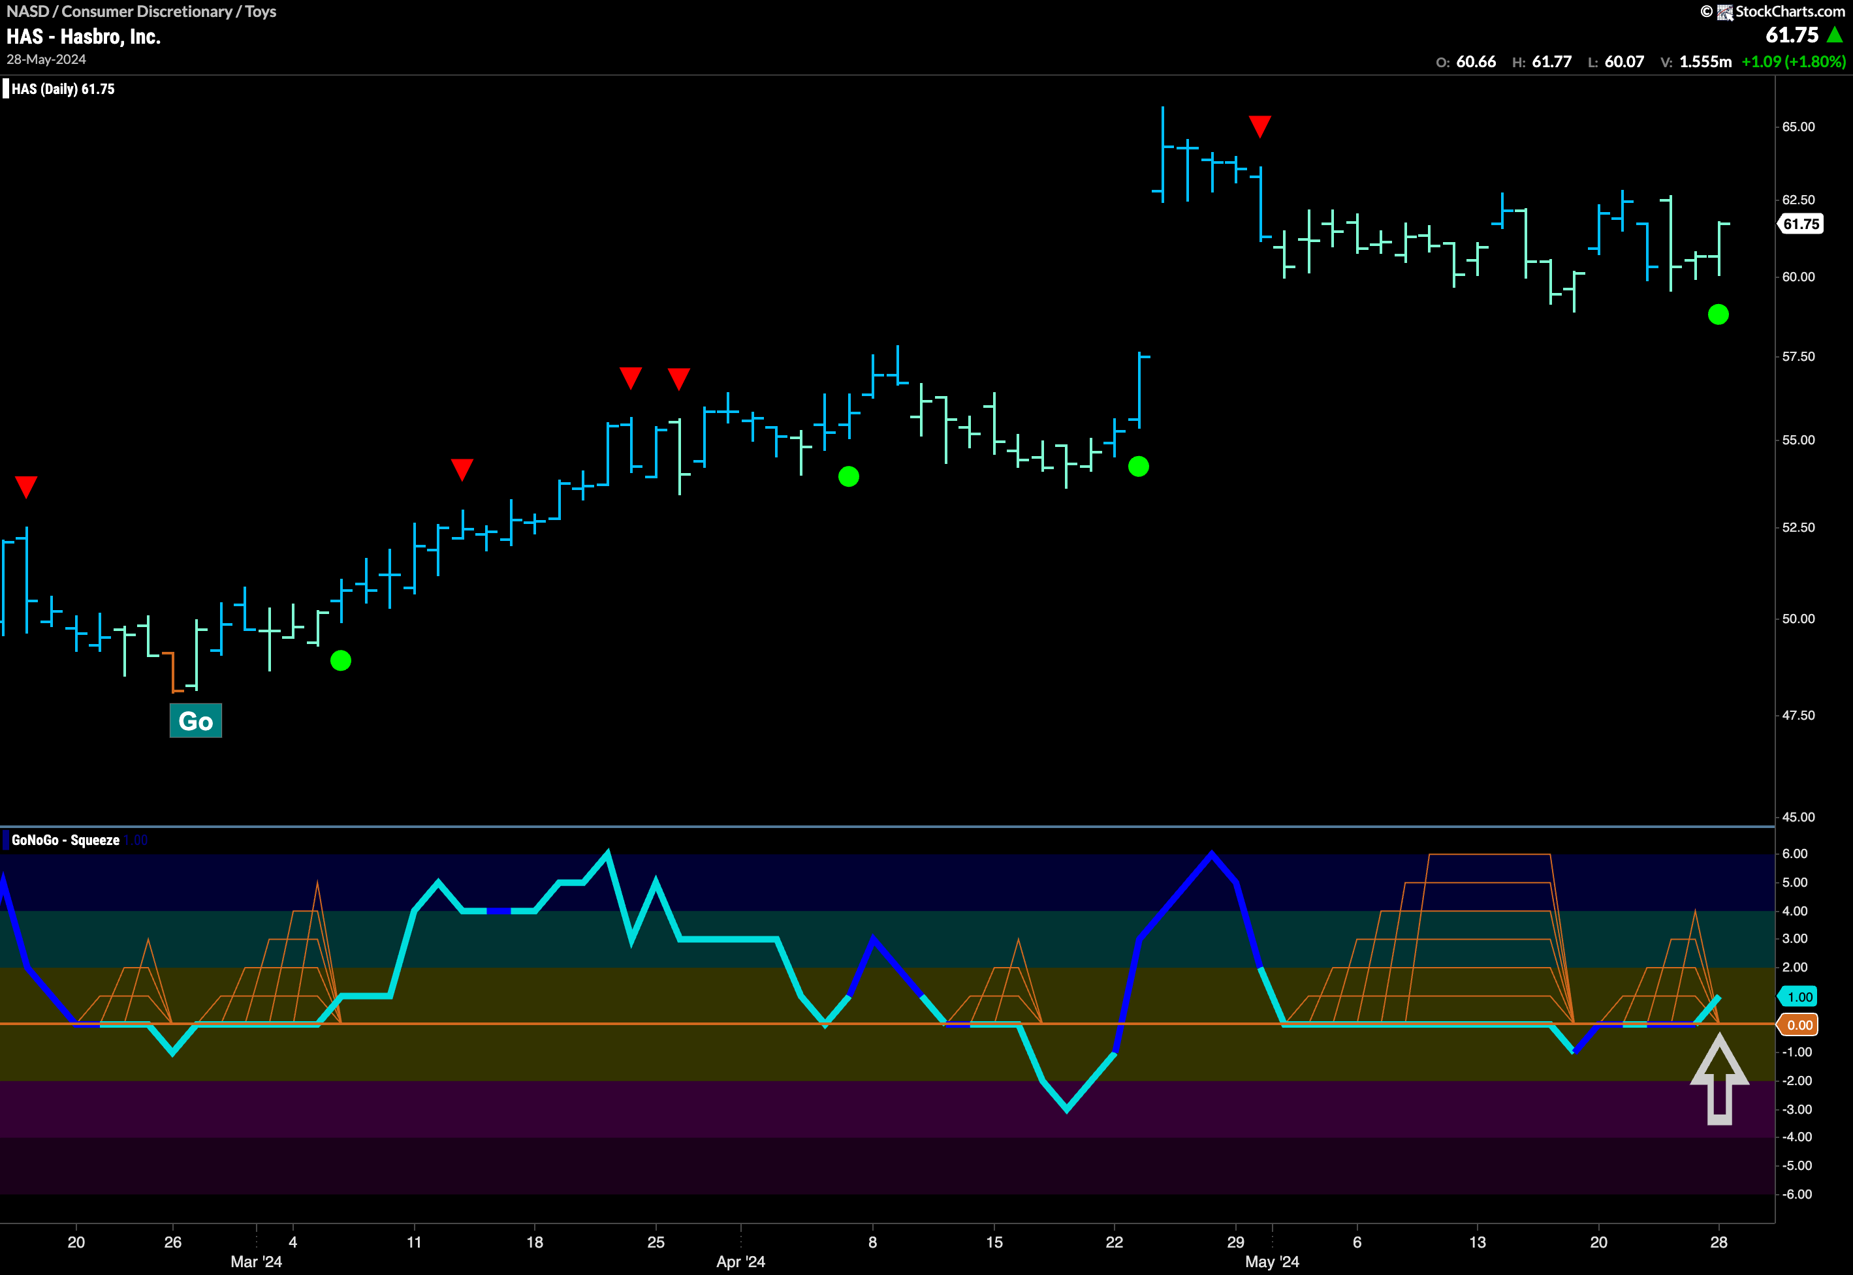Click the date label 28 on the time axis
The image size is (1853, 1275).
(x=1718, y=1242)
